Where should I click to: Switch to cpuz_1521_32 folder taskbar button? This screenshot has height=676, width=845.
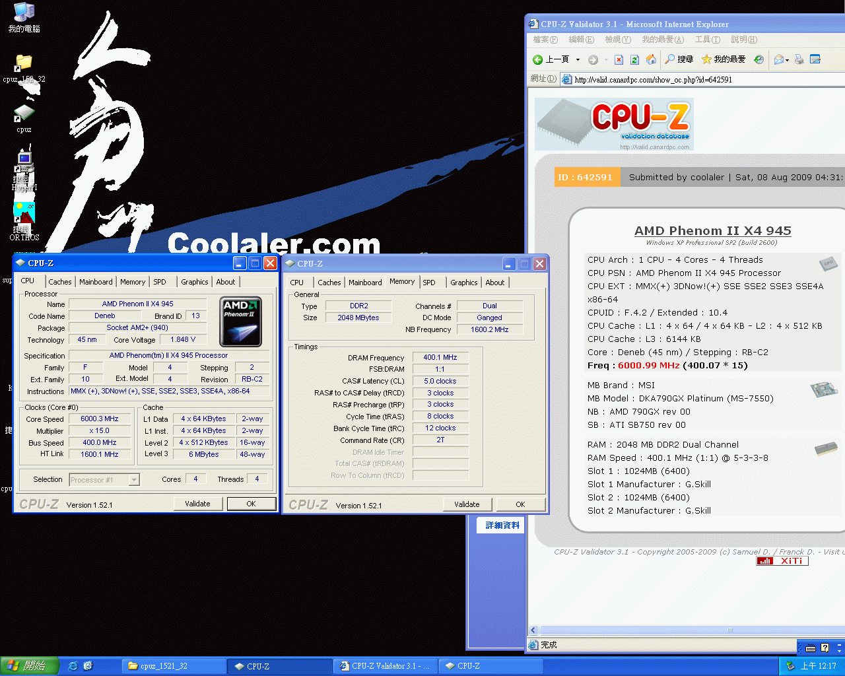tap(174, 666)
